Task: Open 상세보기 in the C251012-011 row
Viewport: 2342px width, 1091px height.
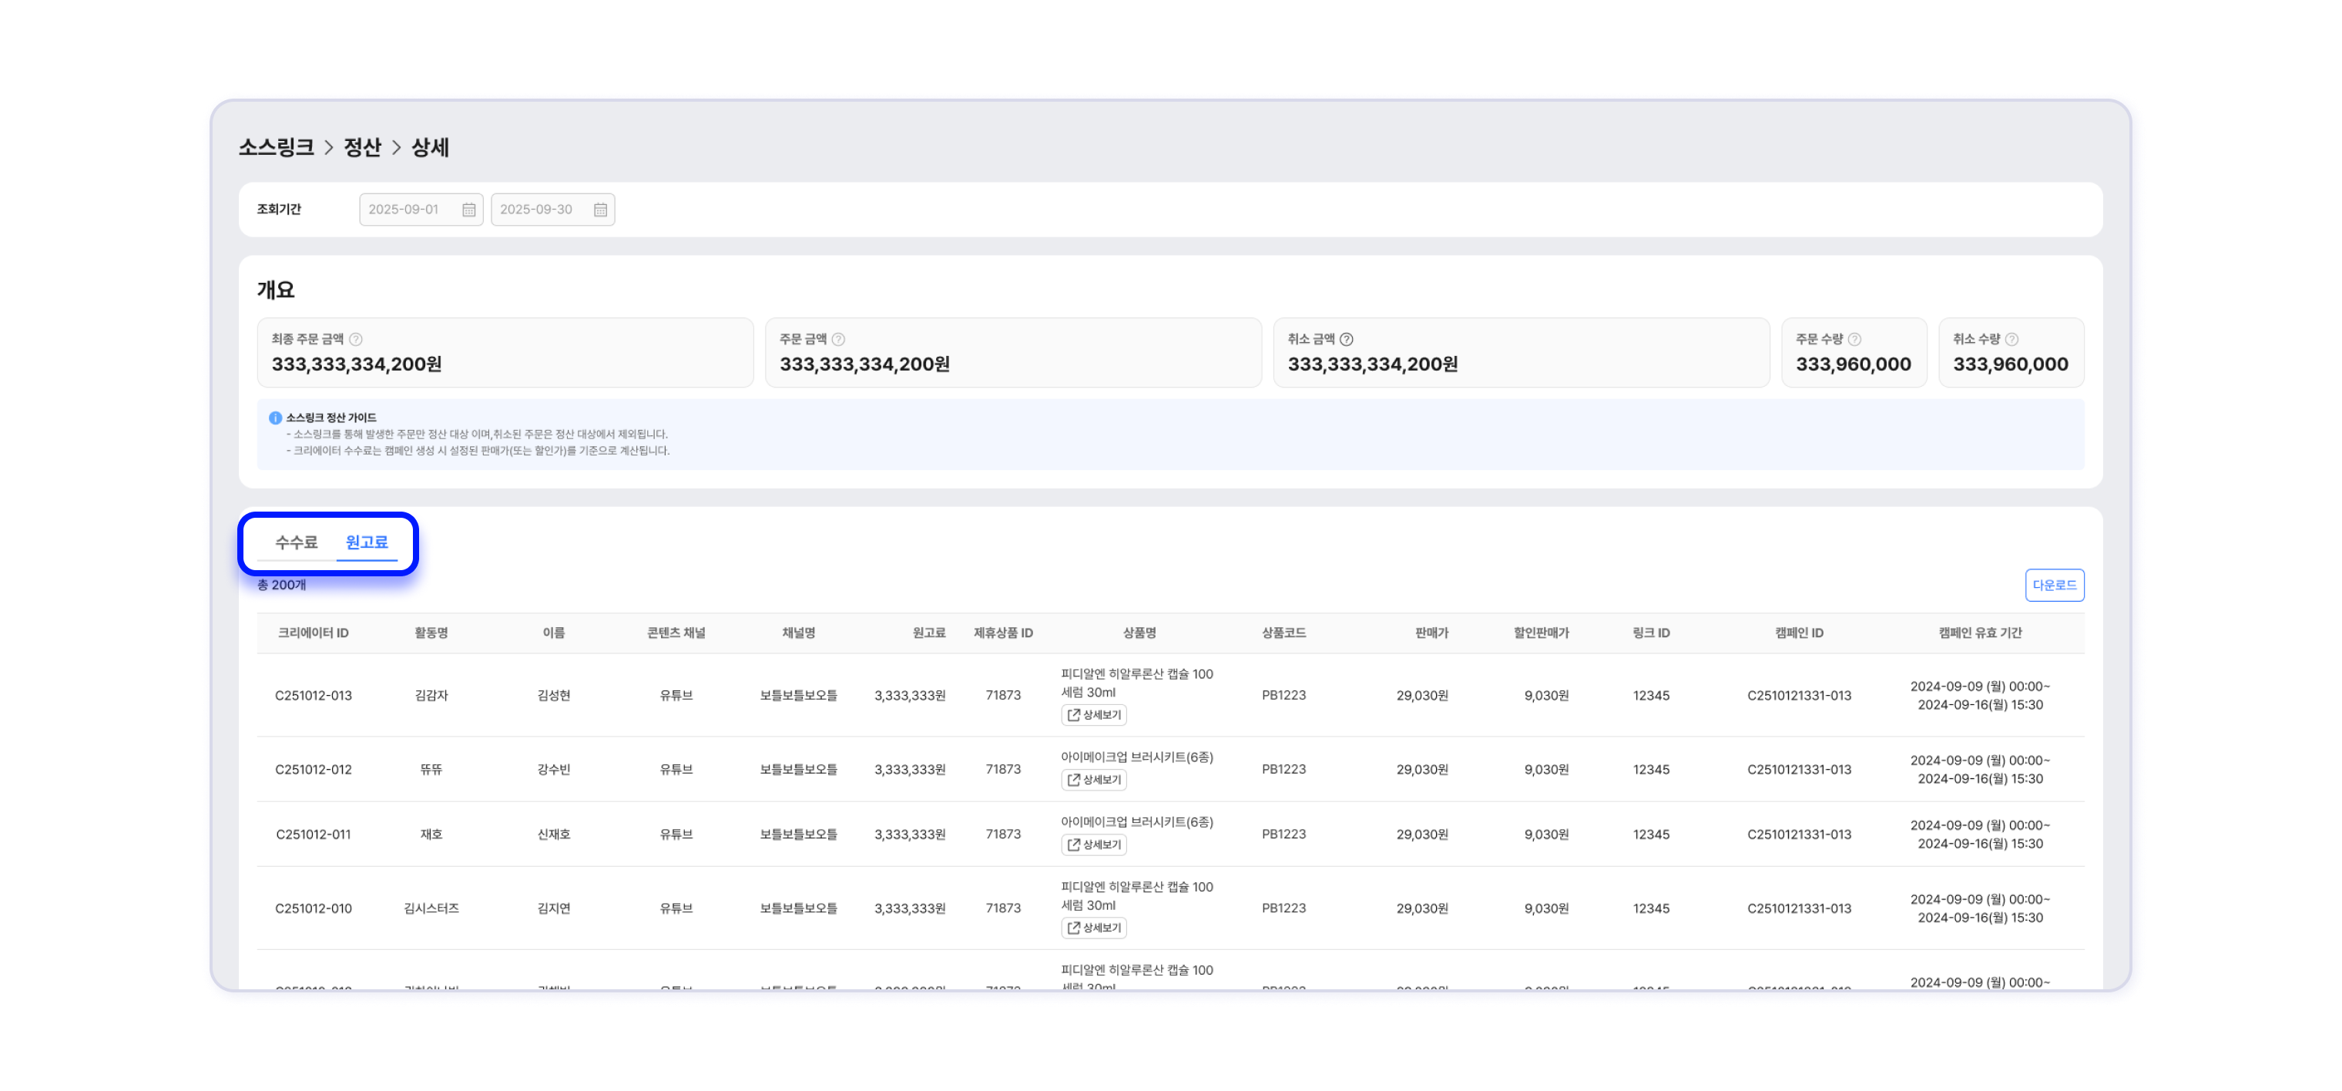Action: pyautogui.click(x=1094, y=845)
